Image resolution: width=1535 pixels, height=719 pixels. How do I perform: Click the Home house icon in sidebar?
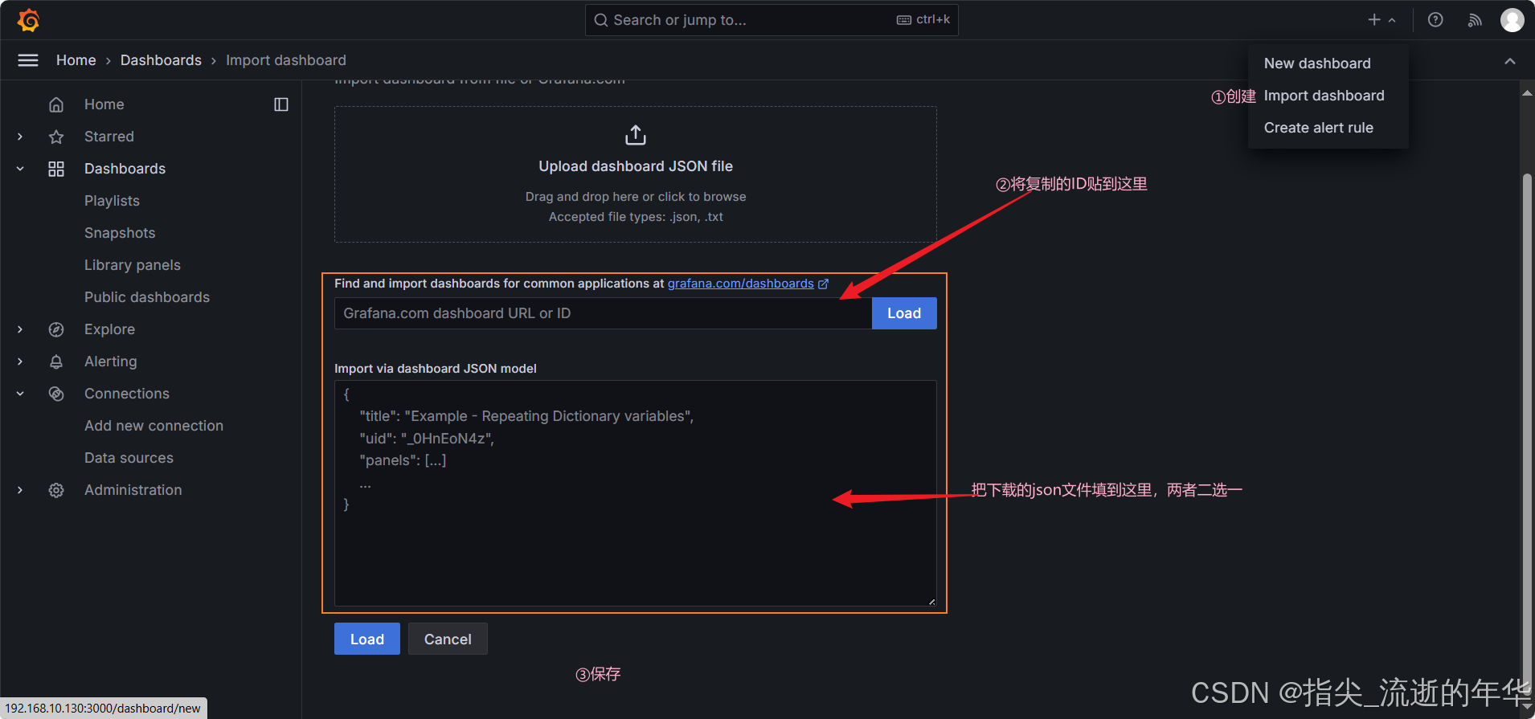point(56,104)
